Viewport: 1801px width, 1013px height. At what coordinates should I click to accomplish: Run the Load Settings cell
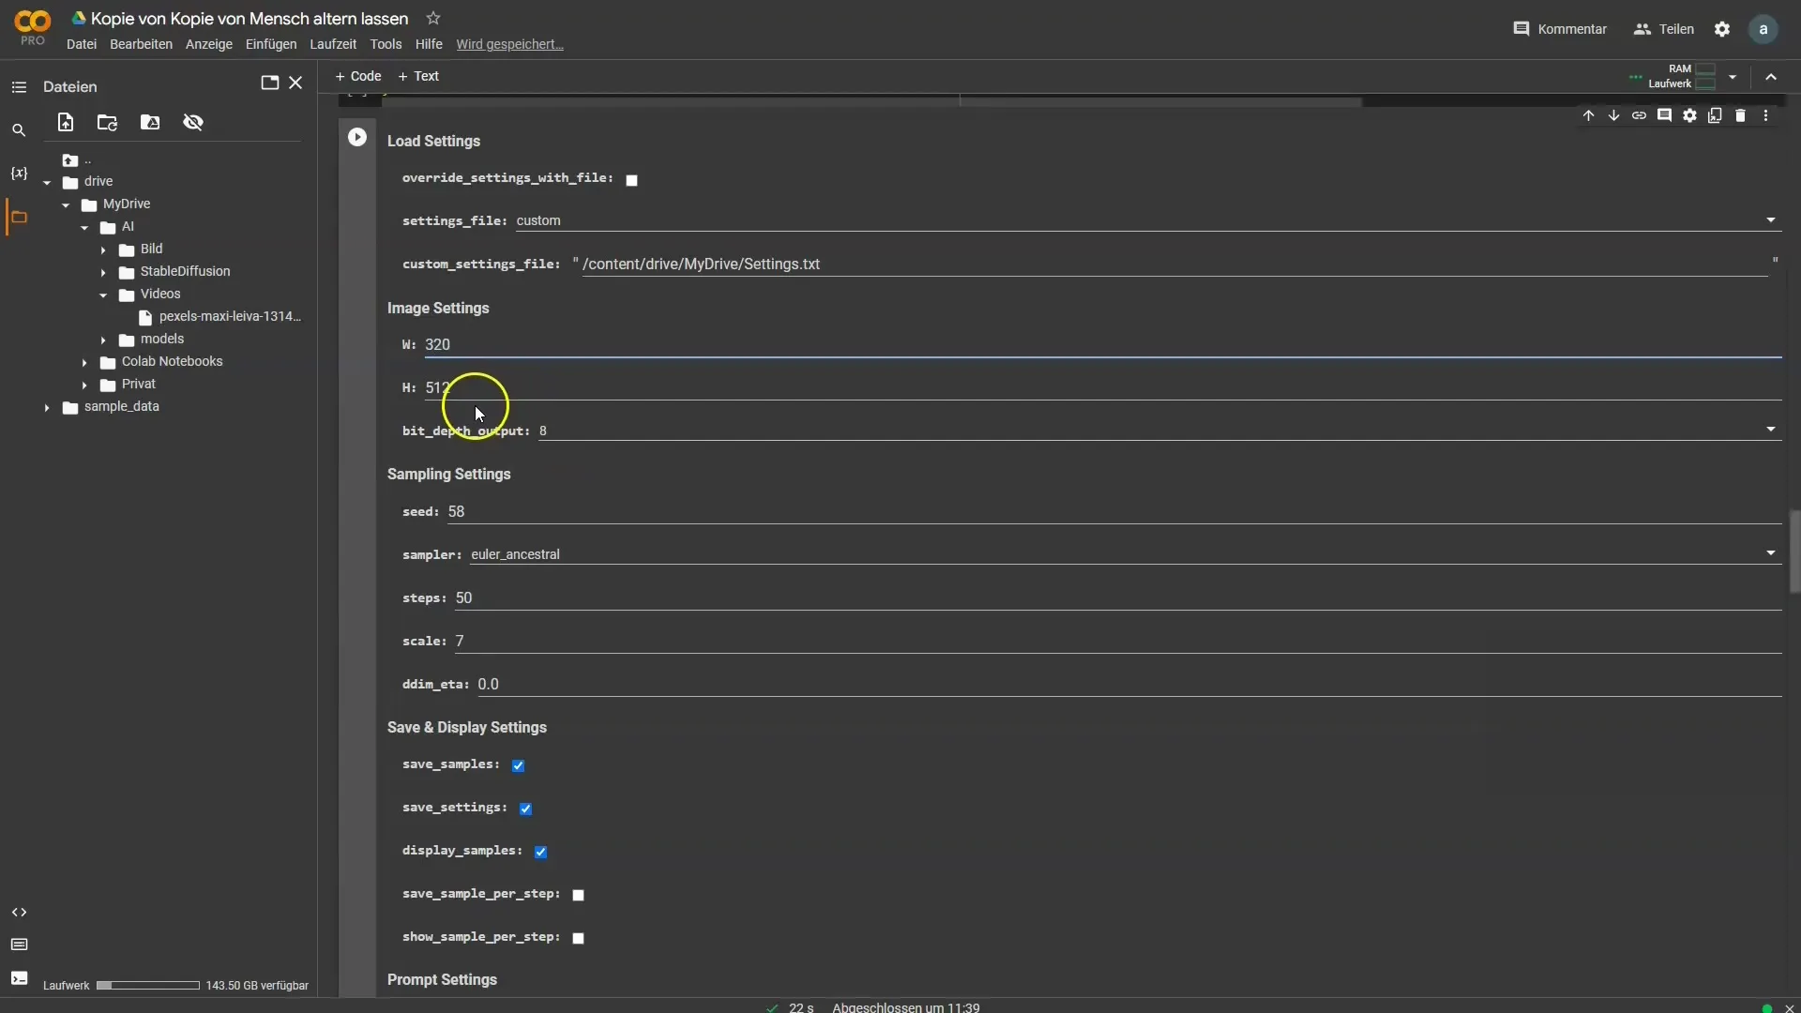(357, 137)
